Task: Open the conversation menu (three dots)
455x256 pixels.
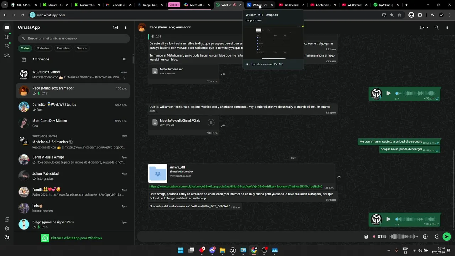Action: click(447, 27)
